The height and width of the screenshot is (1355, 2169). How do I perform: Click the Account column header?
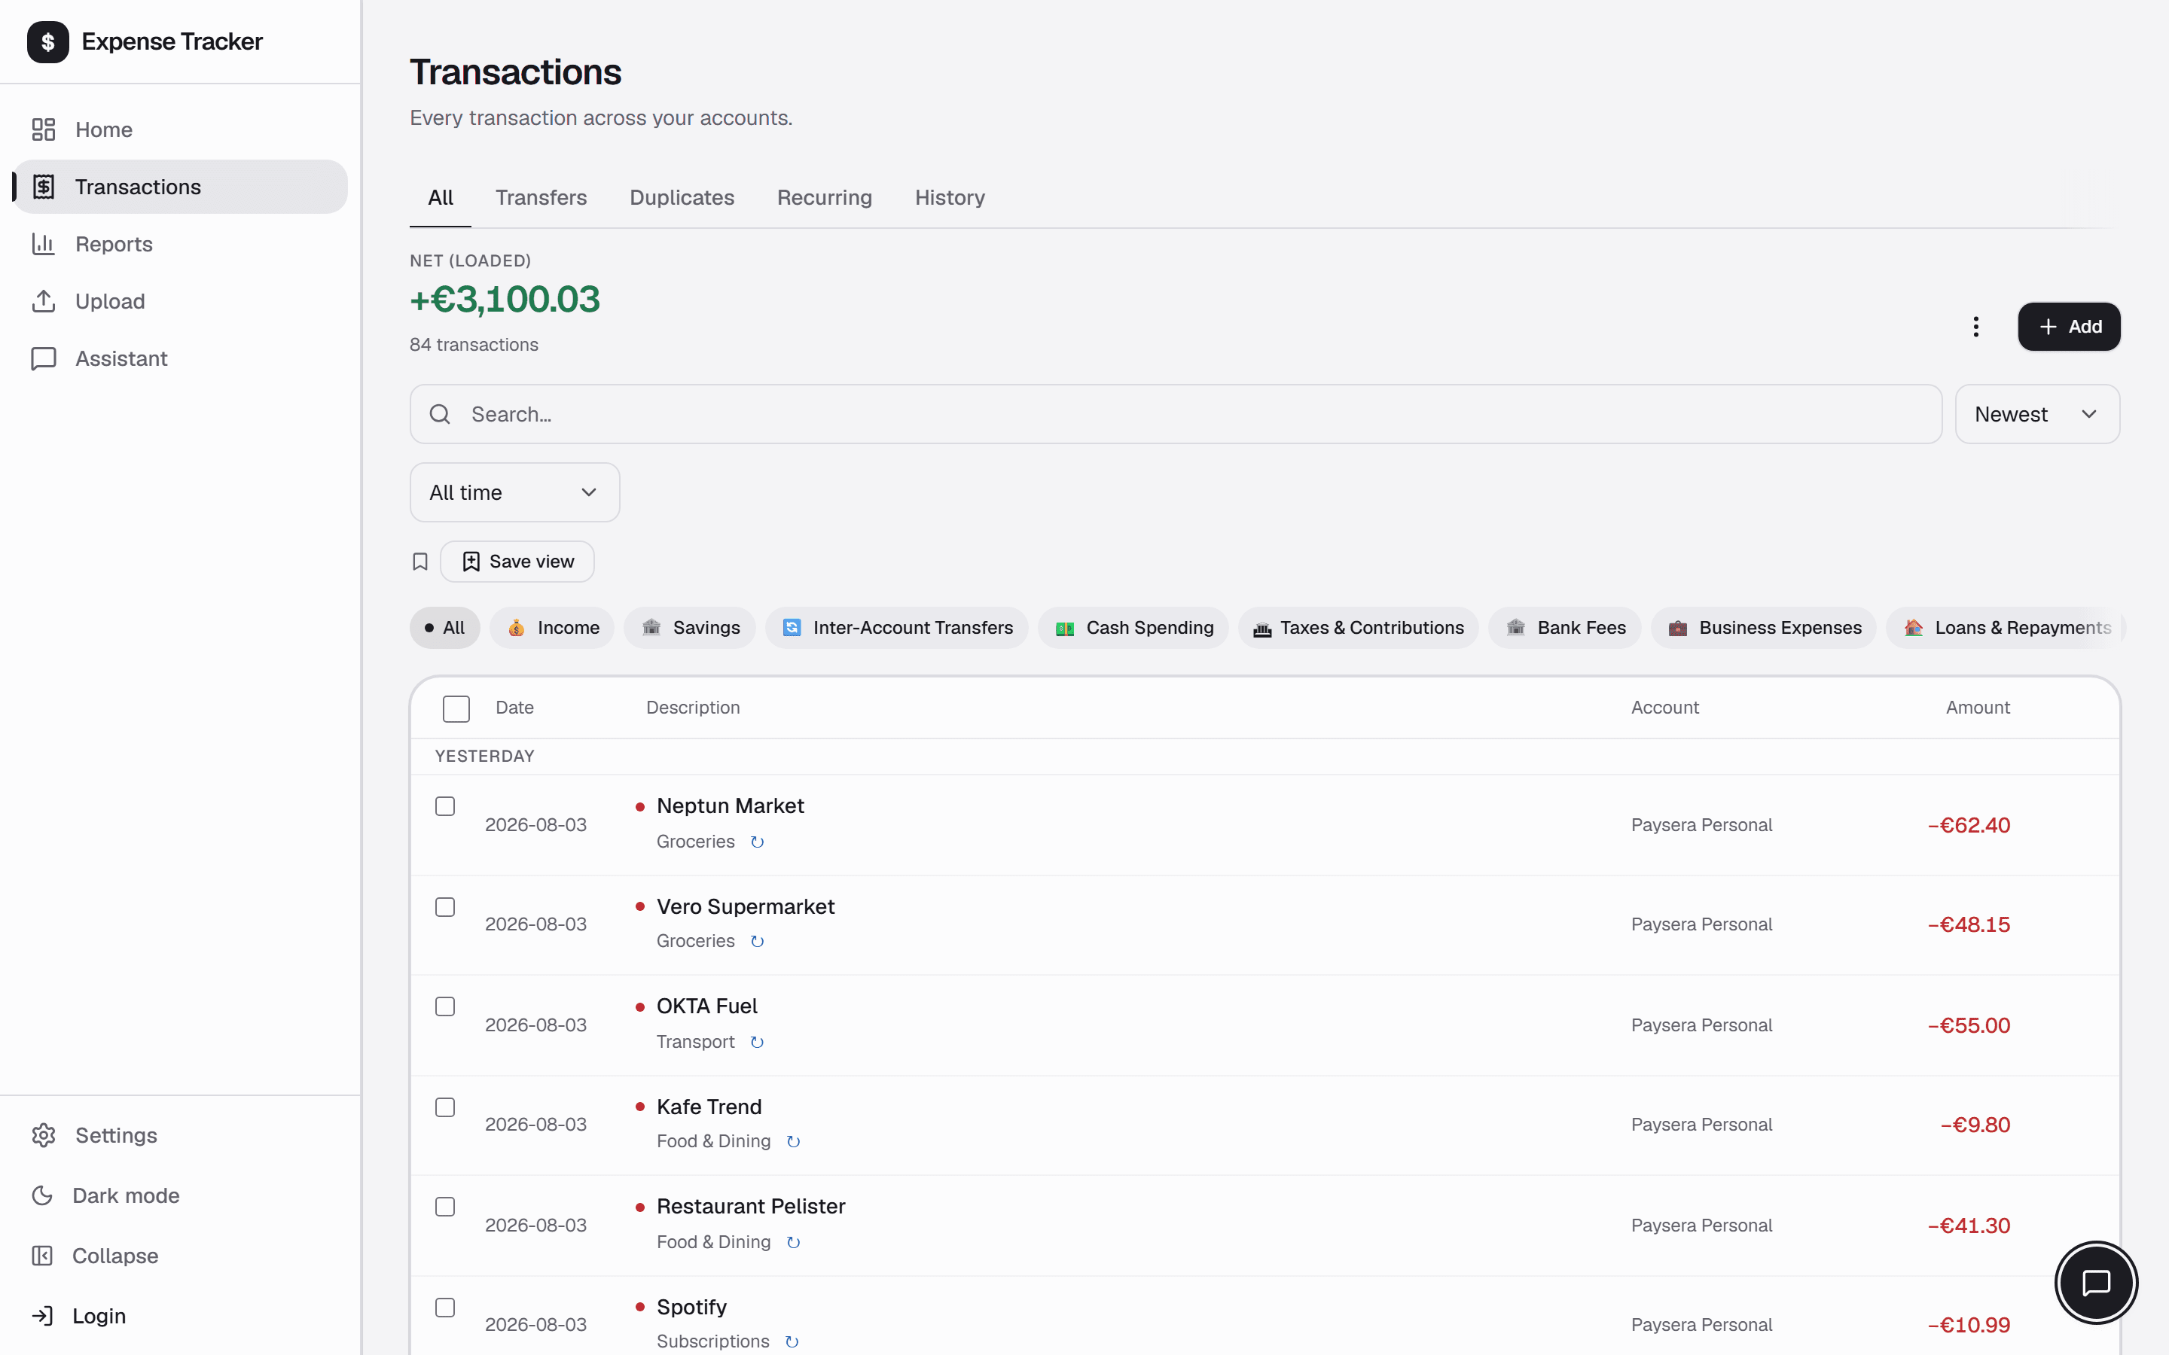1664,708
